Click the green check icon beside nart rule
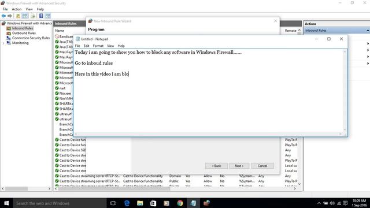370x208 pixels. [57, 88]
